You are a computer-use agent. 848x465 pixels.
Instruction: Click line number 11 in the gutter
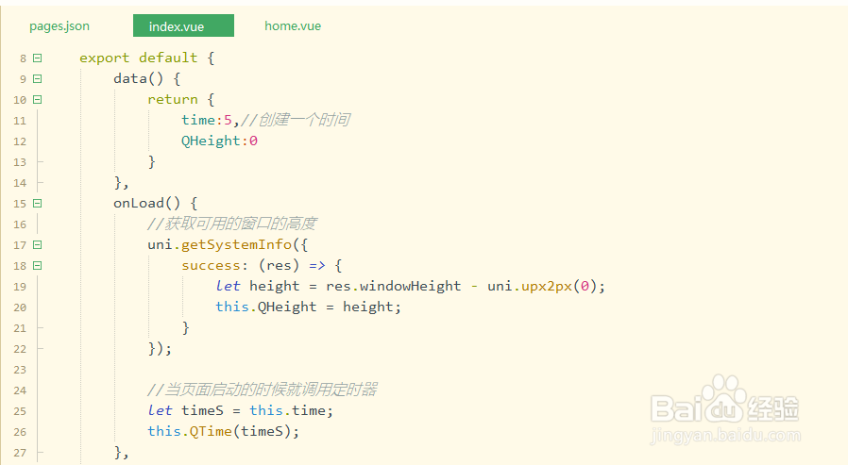coord(20,121)
